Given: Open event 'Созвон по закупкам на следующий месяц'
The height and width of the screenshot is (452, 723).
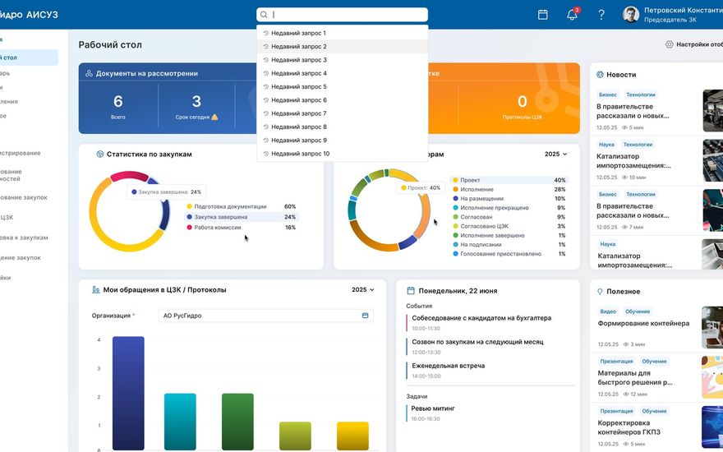Looking at the screenshot, I should point(477,342).
